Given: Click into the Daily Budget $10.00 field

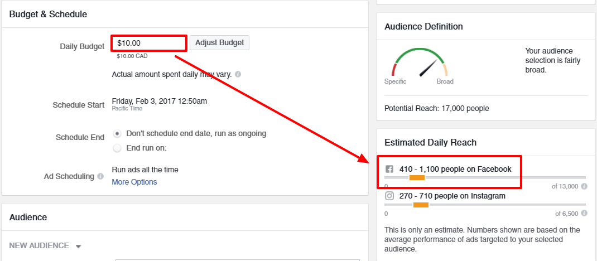Looking at the screenshot, I should [148, 43].
